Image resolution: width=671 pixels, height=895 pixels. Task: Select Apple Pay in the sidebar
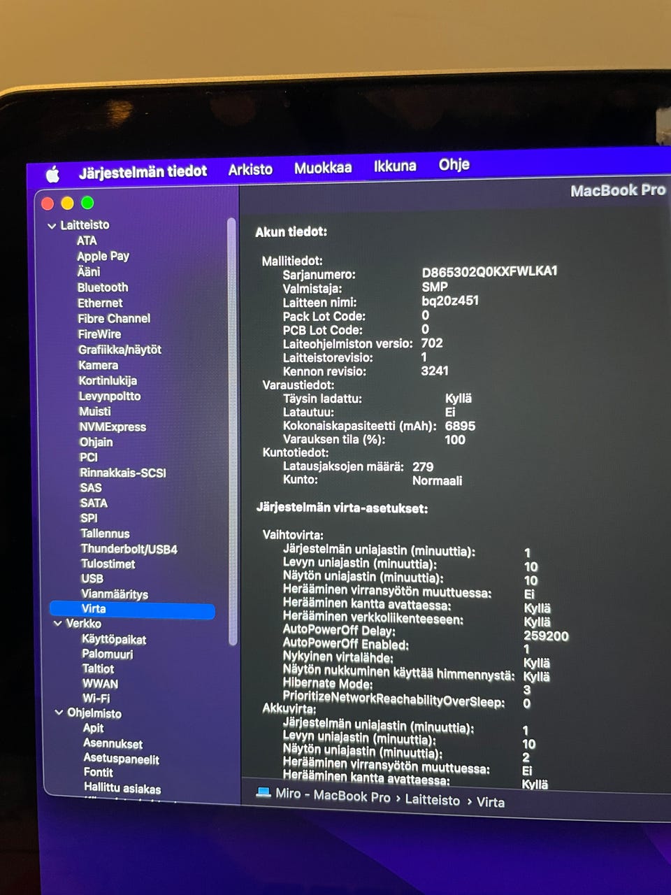103,256
